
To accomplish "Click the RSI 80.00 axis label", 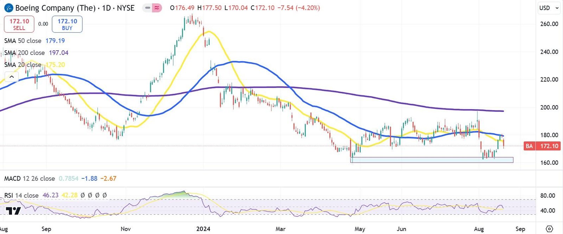I will (x=548, y=196).
